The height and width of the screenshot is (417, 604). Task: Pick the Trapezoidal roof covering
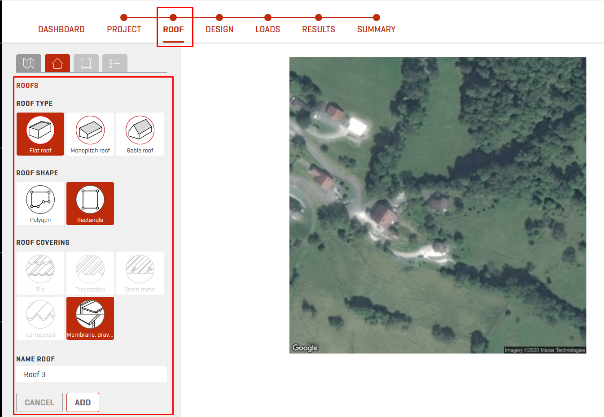point(90,273)
